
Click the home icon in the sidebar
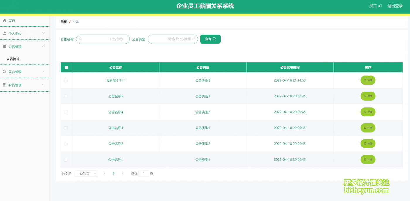pyautogui.click(x=5, y=20)
